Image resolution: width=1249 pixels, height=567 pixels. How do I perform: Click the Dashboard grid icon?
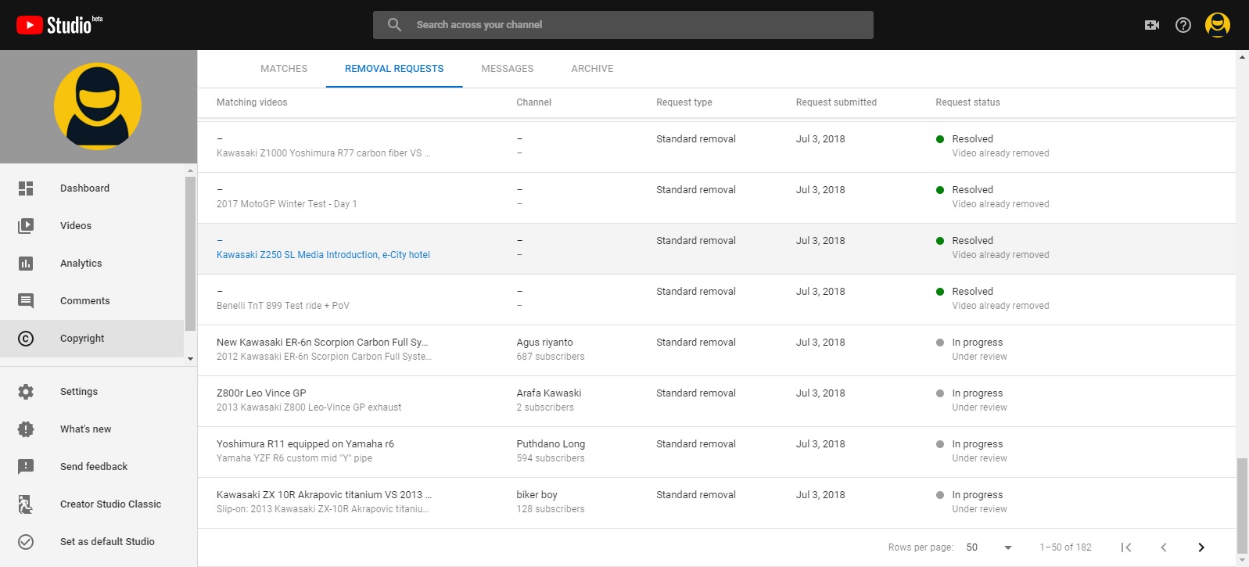[26, 188]
